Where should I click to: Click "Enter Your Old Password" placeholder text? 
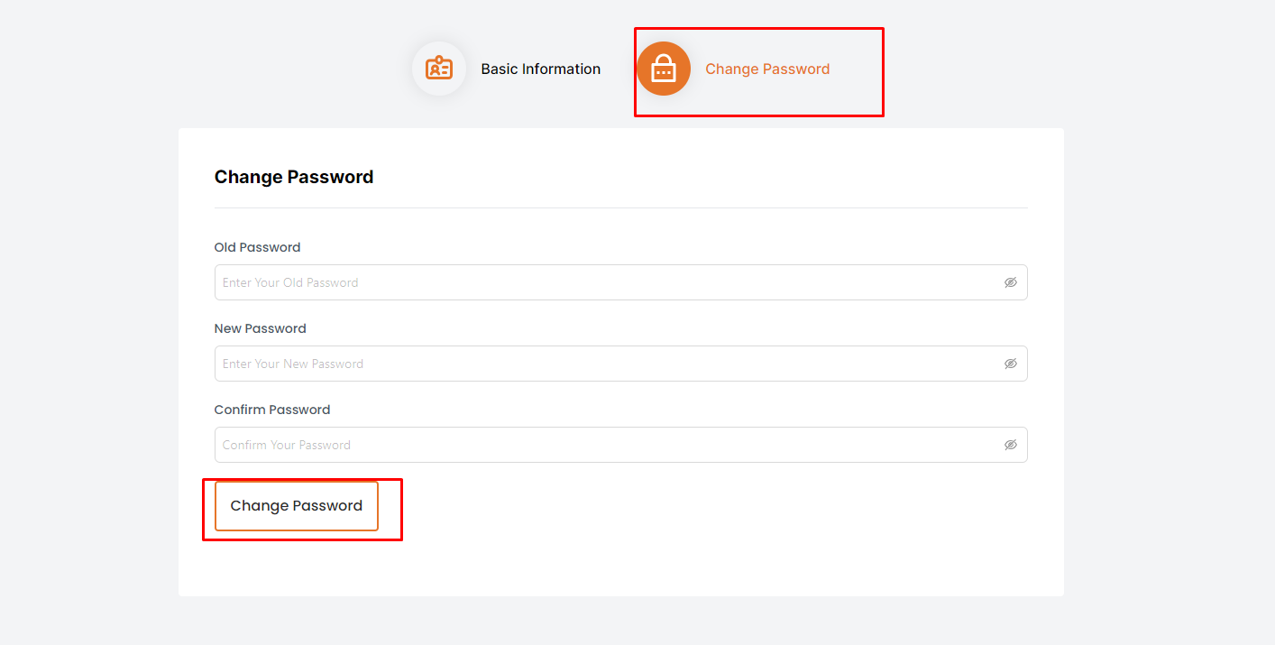pos(290,282)
